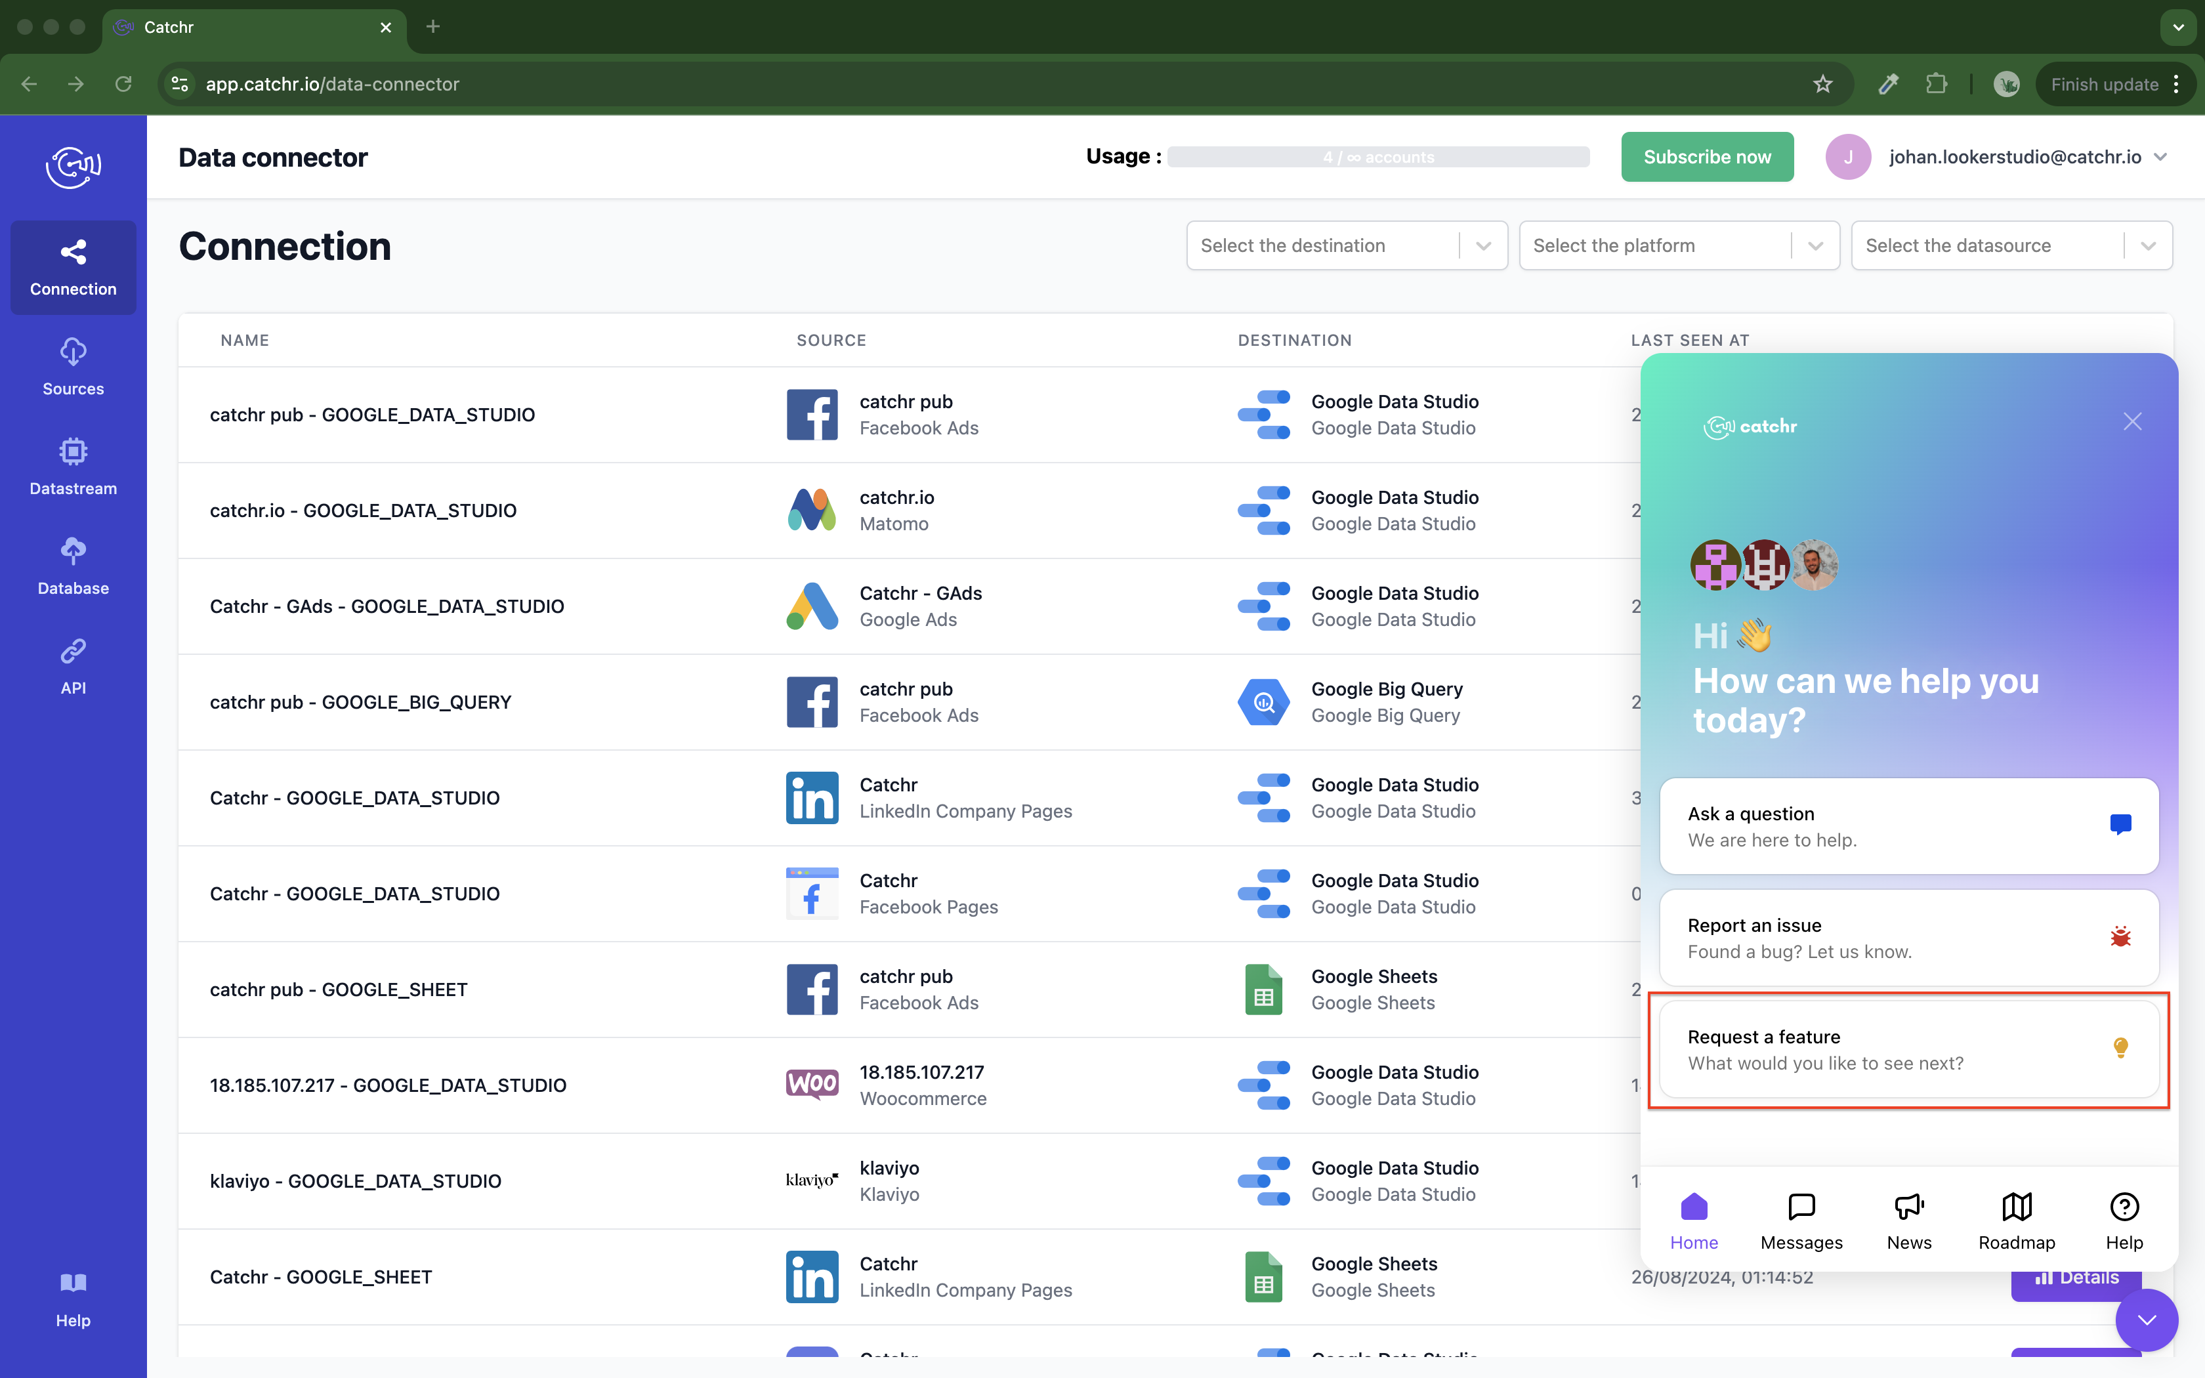2205x1378 pixels.
Task: Click the Woocommerce source icon
Action: point(812,1085)
